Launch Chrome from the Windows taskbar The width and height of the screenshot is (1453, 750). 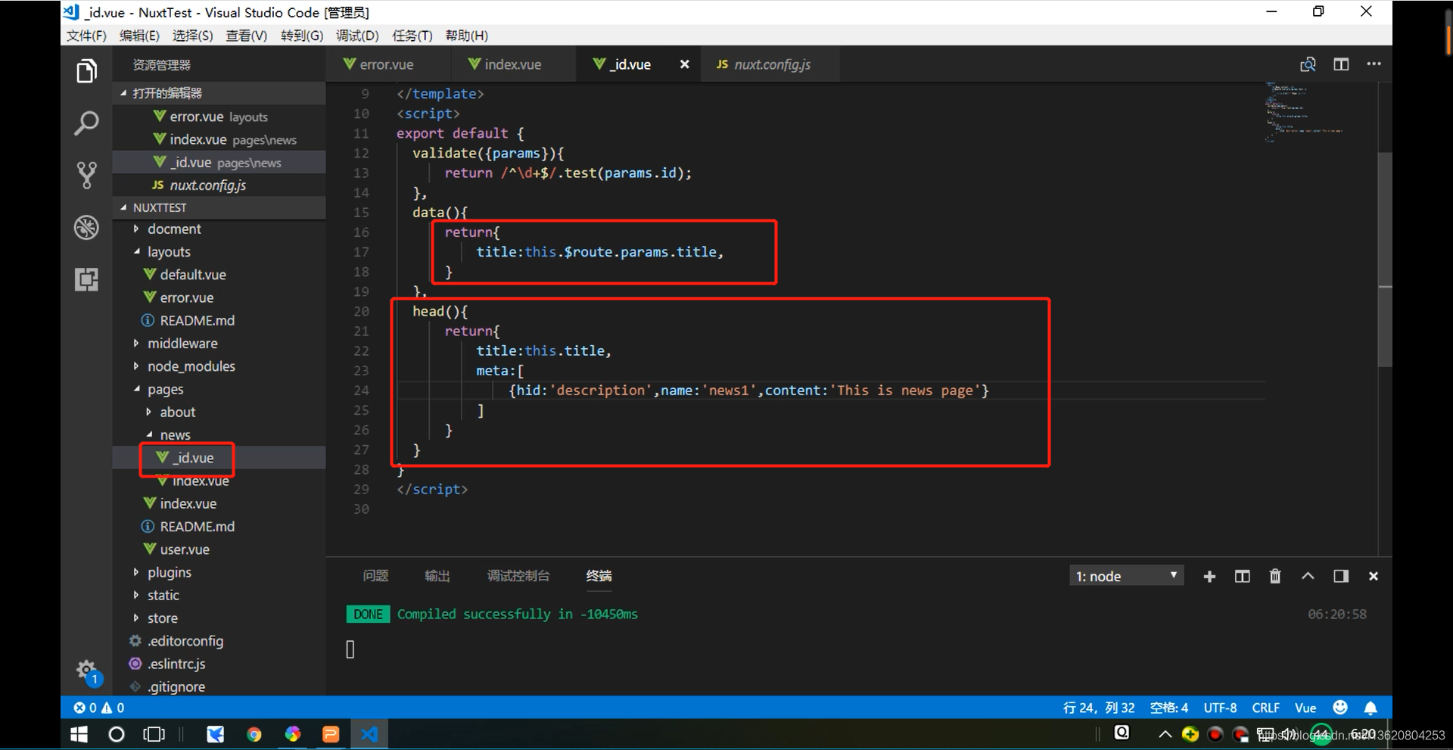click(x=254, y=733)
